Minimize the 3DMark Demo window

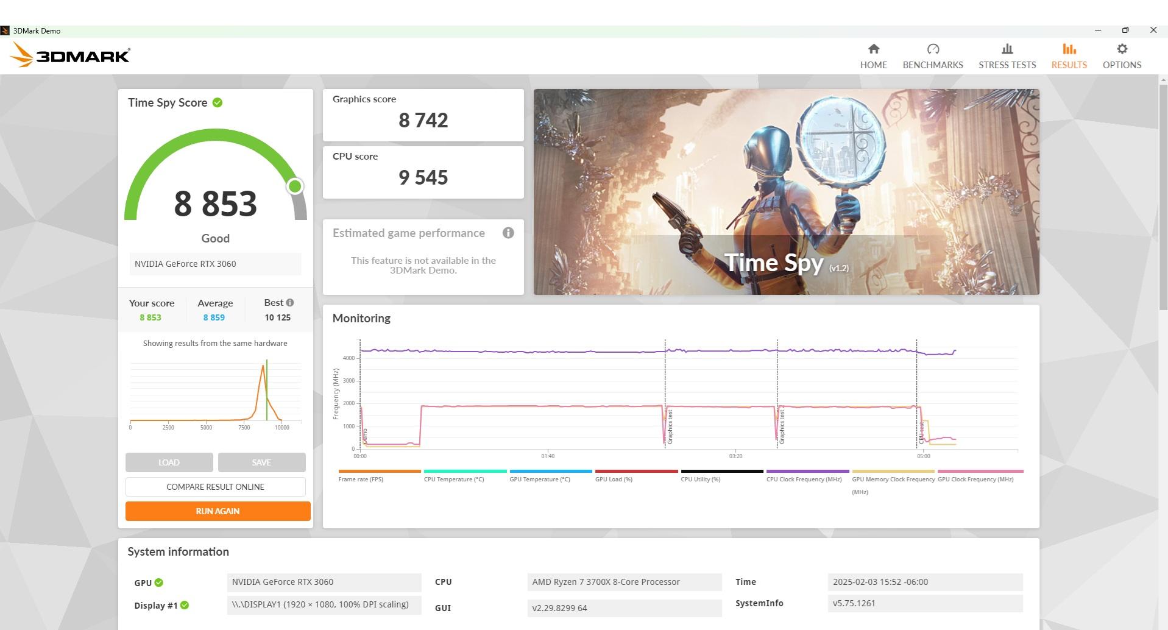click(1098, 30)
